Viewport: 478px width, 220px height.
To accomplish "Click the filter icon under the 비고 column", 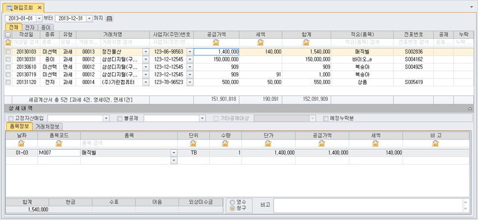I will coord(436,143).
